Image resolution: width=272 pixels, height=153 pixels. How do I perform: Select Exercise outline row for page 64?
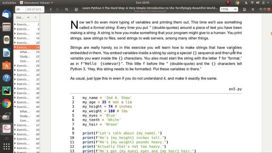pyautogui.click(x=27, y=139)
